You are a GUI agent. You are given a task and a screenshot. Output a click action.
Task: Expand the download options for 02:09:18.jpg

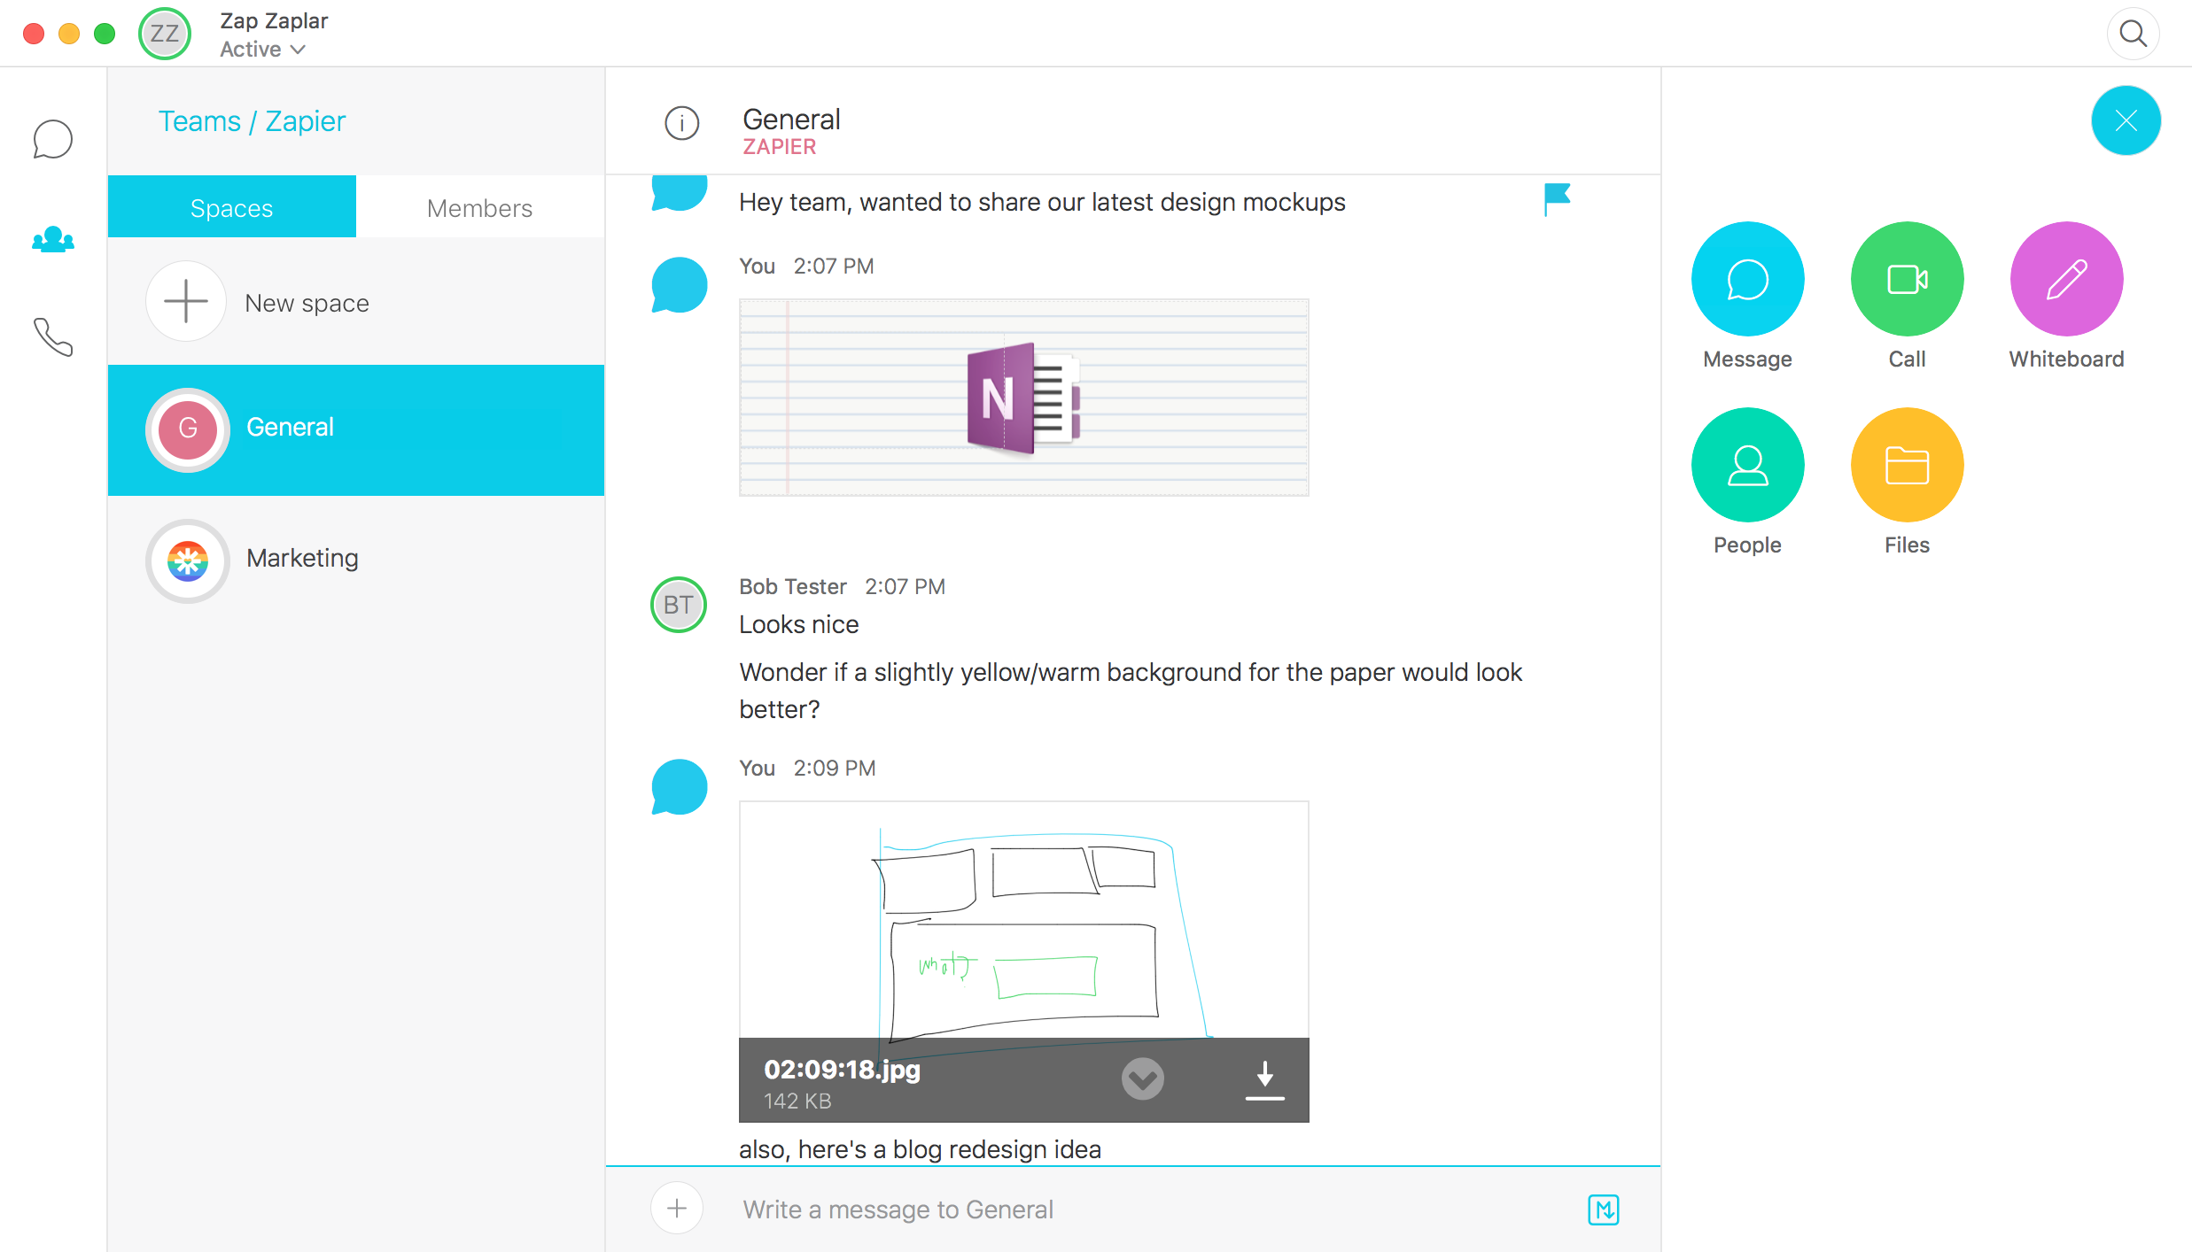coord(1143,1076)
